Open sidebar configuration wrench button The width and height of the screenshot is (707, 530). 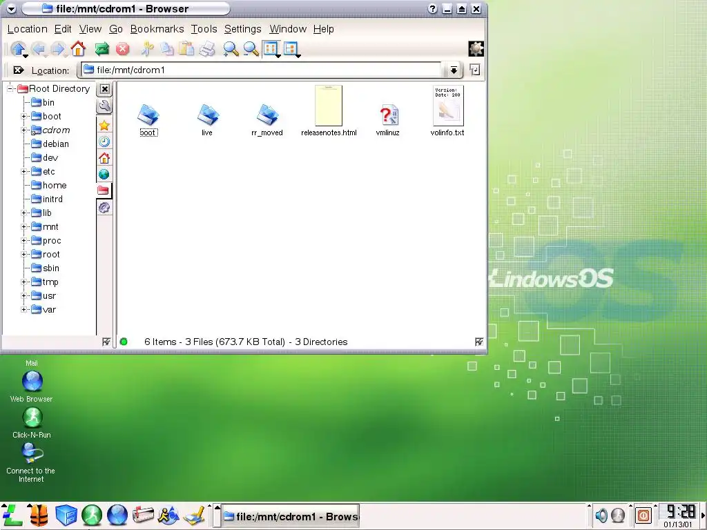(104, 106)
